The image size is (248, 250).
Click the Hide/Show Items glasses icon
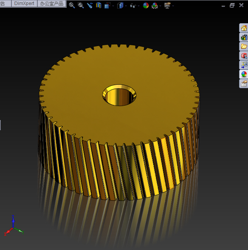coord(133,6)
